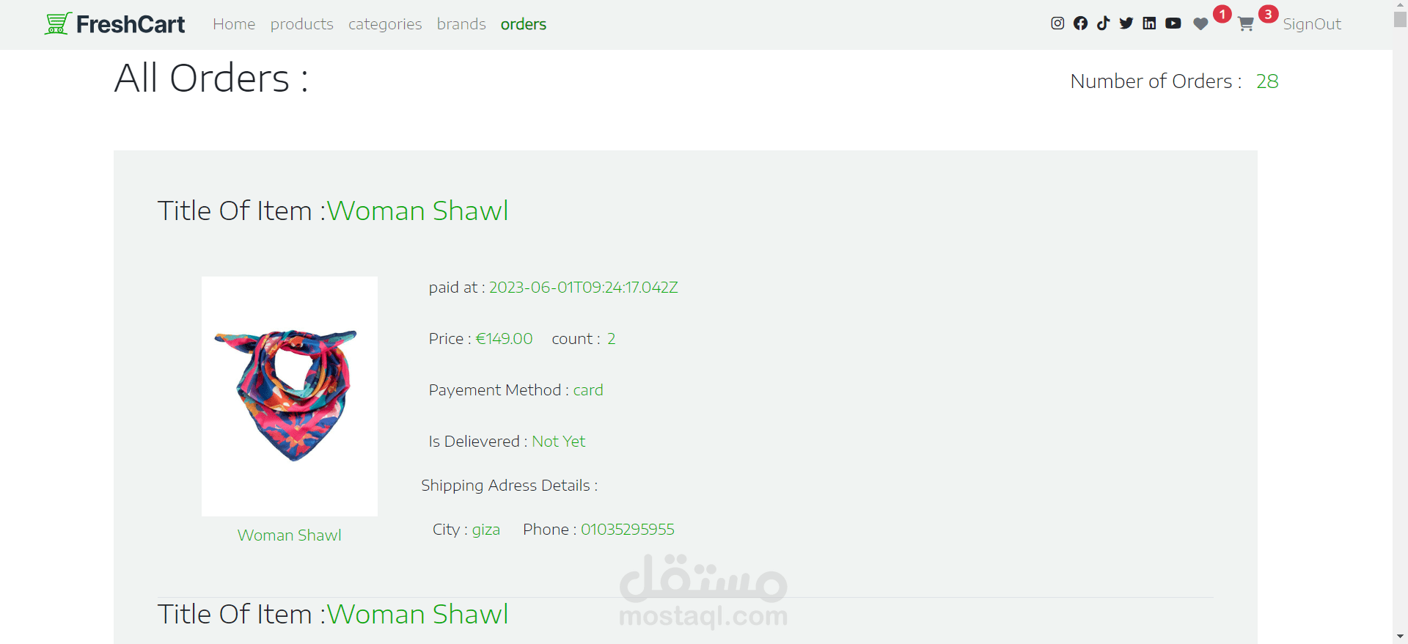The height and width of the screenshot is (644, 1408).
Task: Open the categories menu item
Action: 385,24
